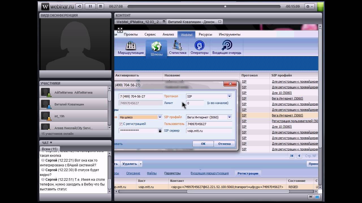This screenshot has width=362, height=203.
Task: Expand the Протокол SIP dropdown
Action: pos(229,96)
